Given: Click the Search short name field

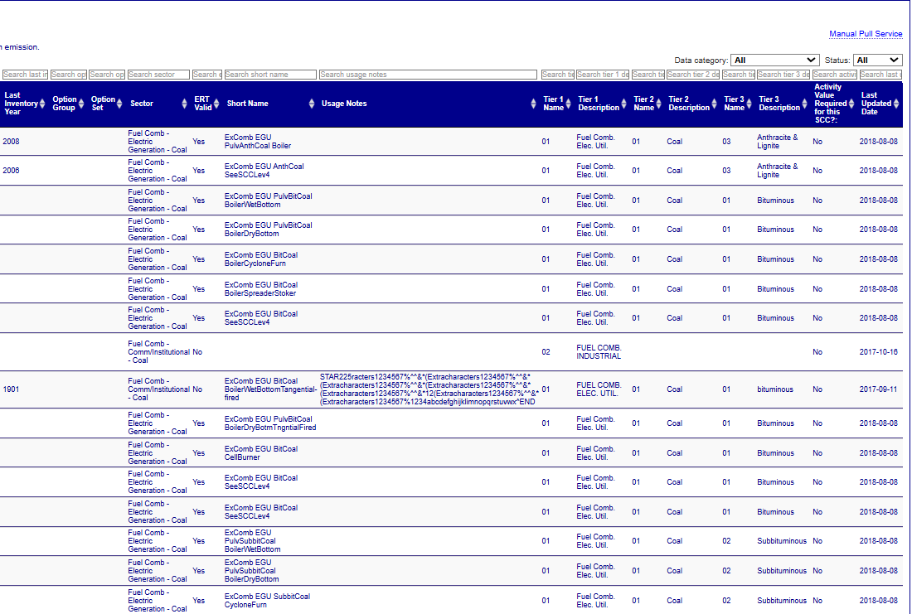Looking at the screenshot, I should [270, 75].
